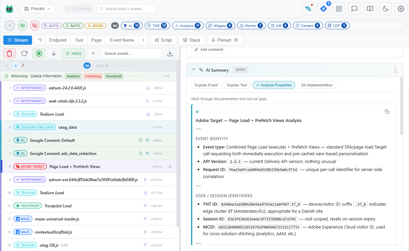Toggle the Analyse Properties chip

274,85
